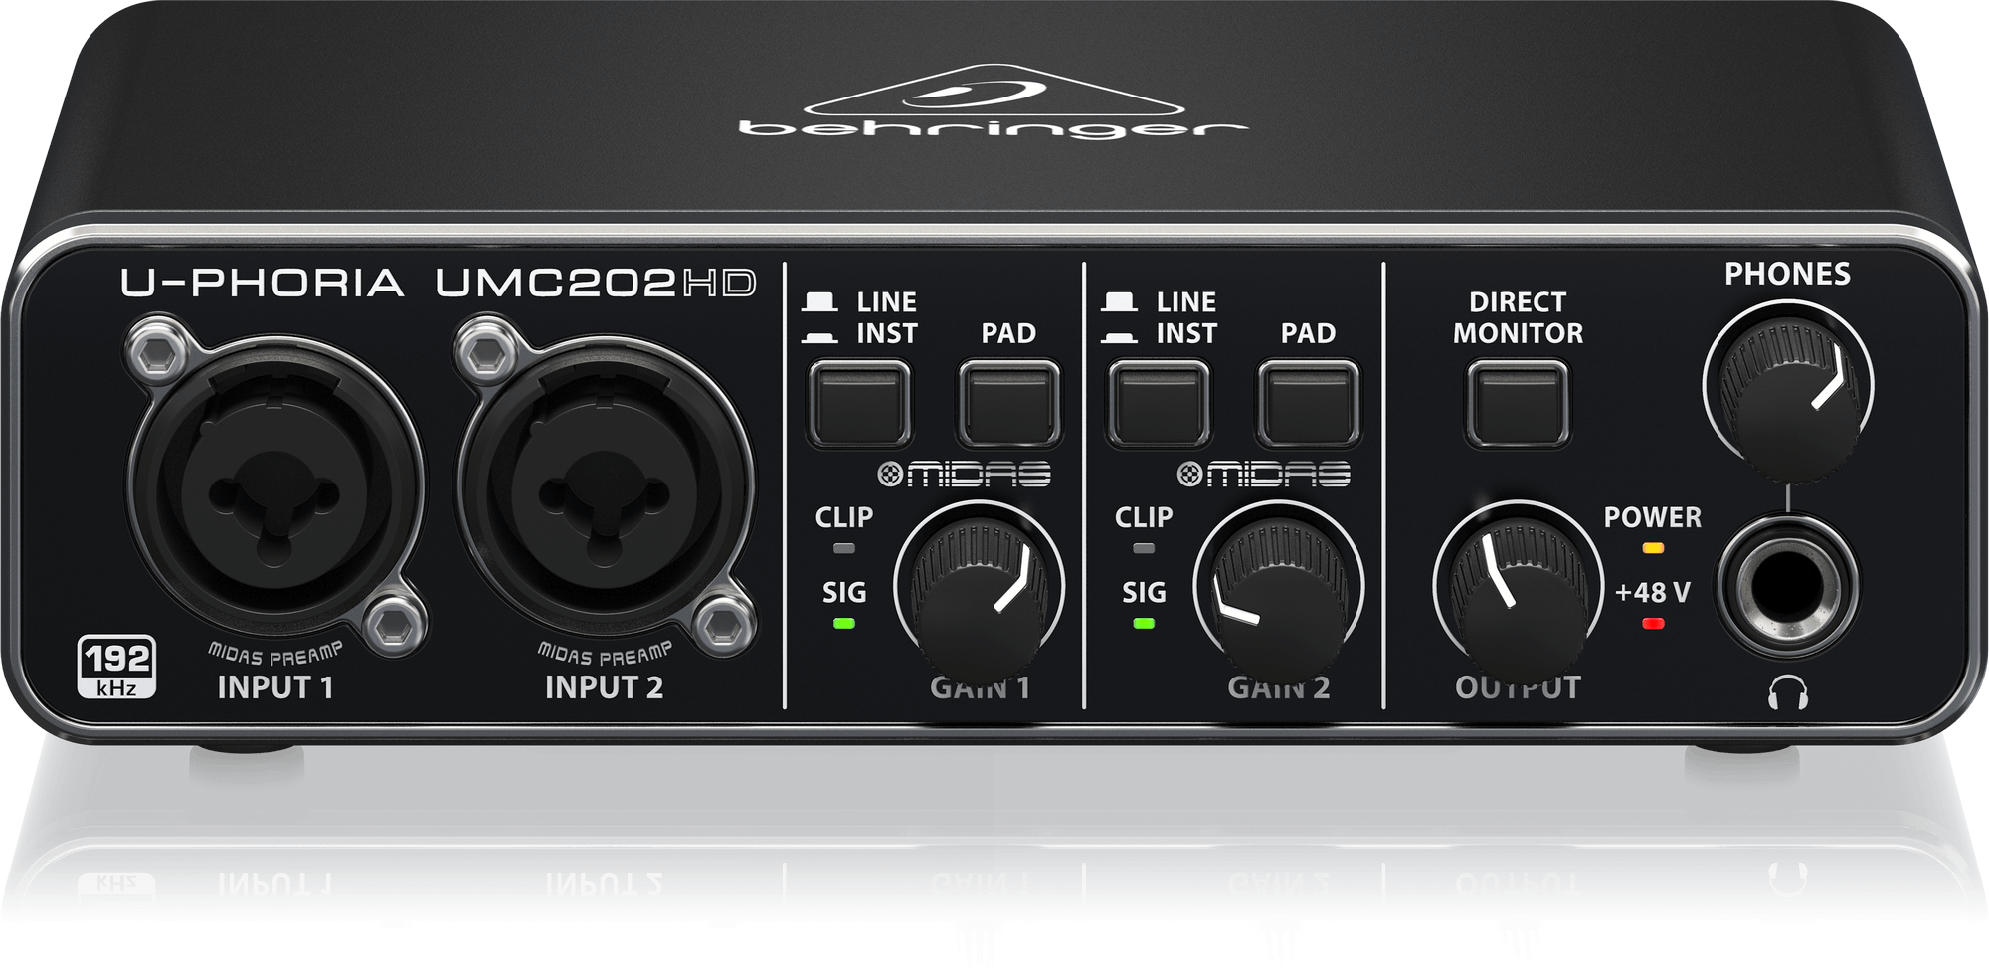Click the POWER label
1989x969 pixels.
tap(1652, 517)
